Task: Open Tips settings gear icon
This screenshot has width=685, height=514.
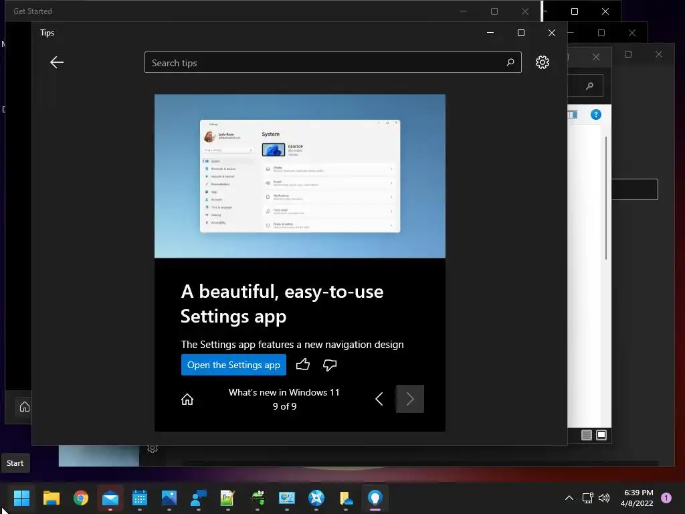Action: pos(542,62)
